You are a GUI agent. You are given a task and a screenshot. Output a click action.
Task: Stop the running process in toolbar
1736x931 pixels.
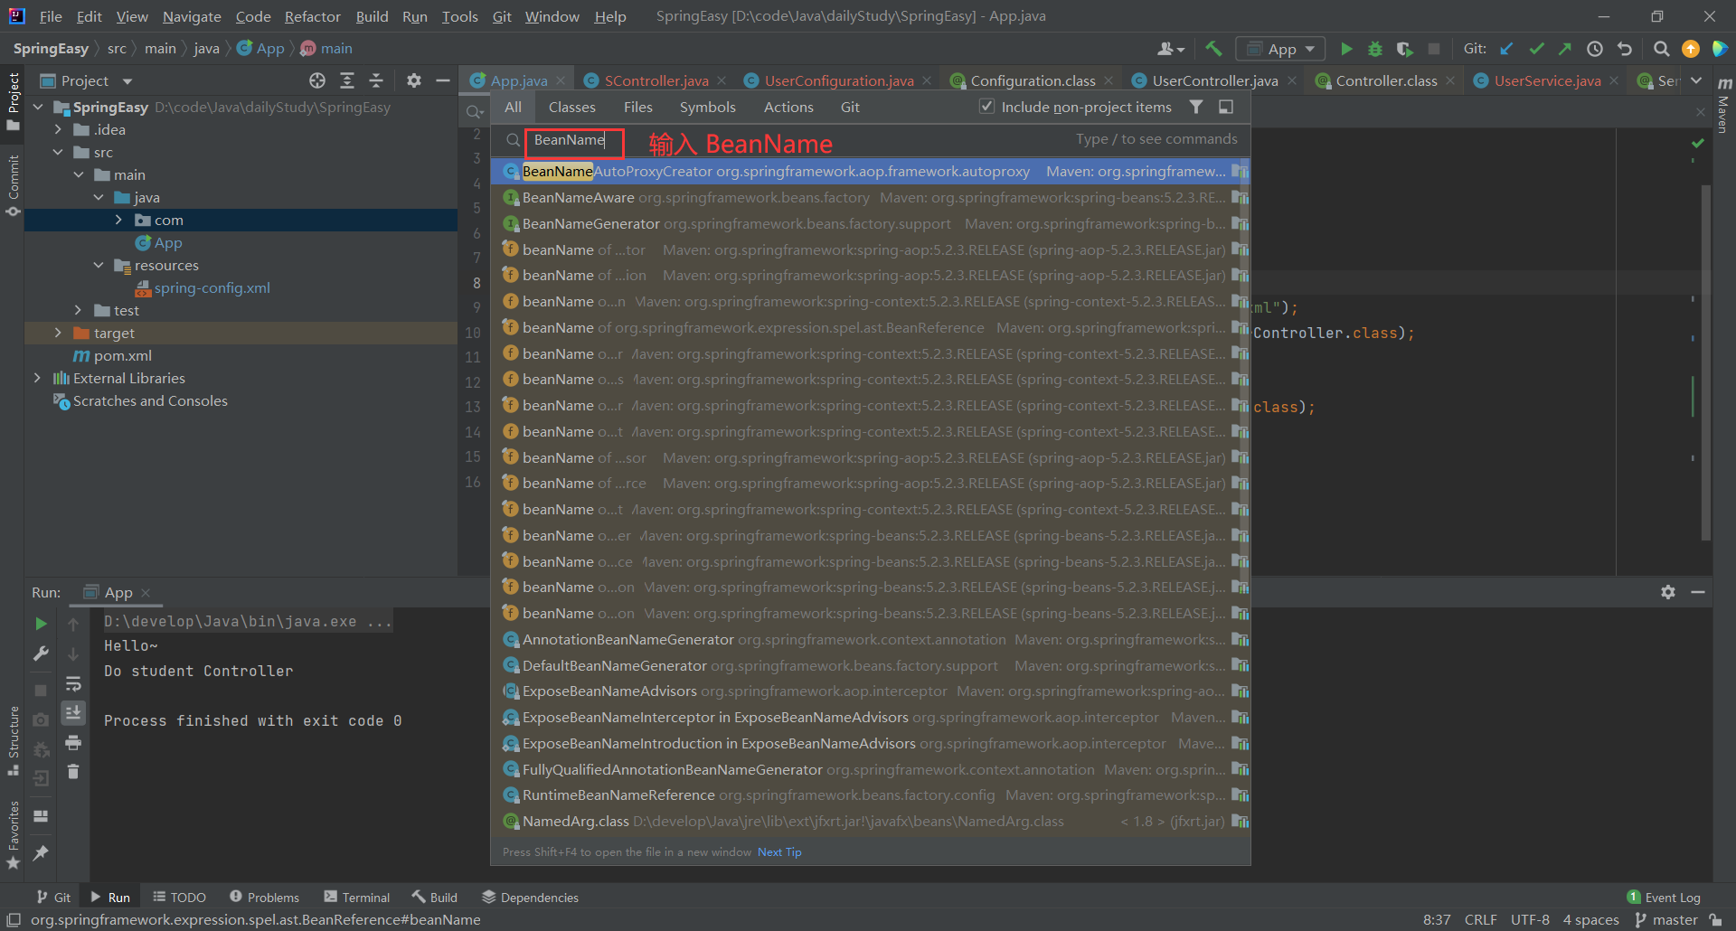[x=1434, y=49]
